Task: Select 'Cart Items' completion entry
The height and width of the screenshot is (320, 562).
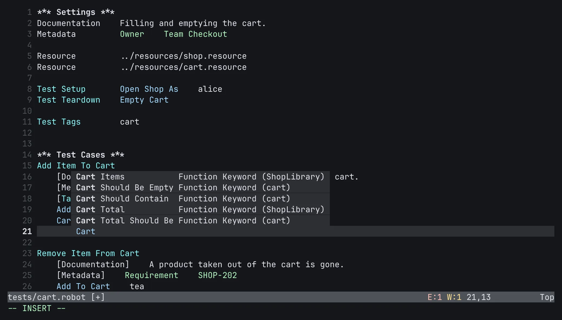Action: tap(200, 177)
